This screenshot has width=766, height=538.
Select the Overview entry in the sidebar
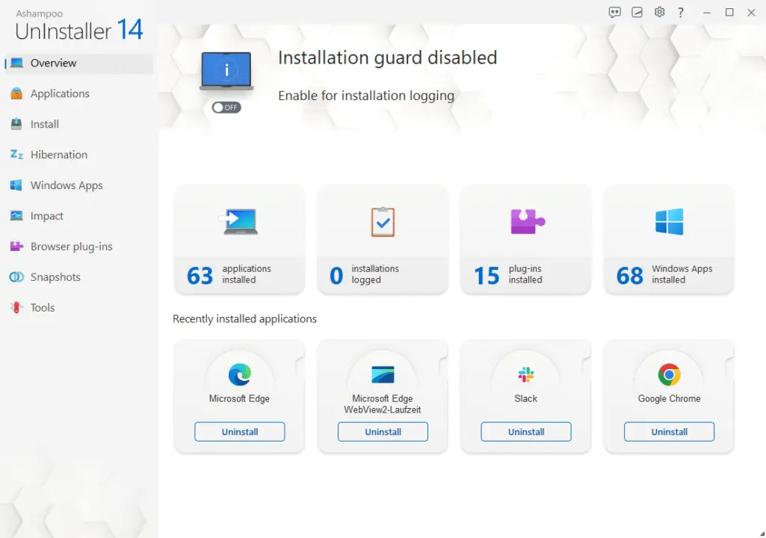click(x=52, y=63)
